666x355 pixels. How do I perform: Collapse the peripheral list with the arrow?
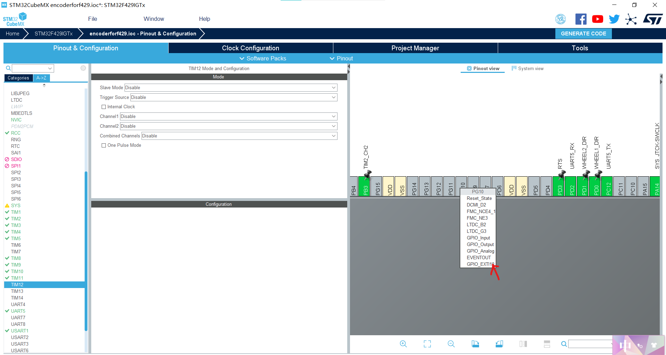point(44,85)
